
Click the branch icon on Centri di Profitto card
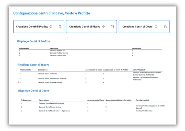60,26
